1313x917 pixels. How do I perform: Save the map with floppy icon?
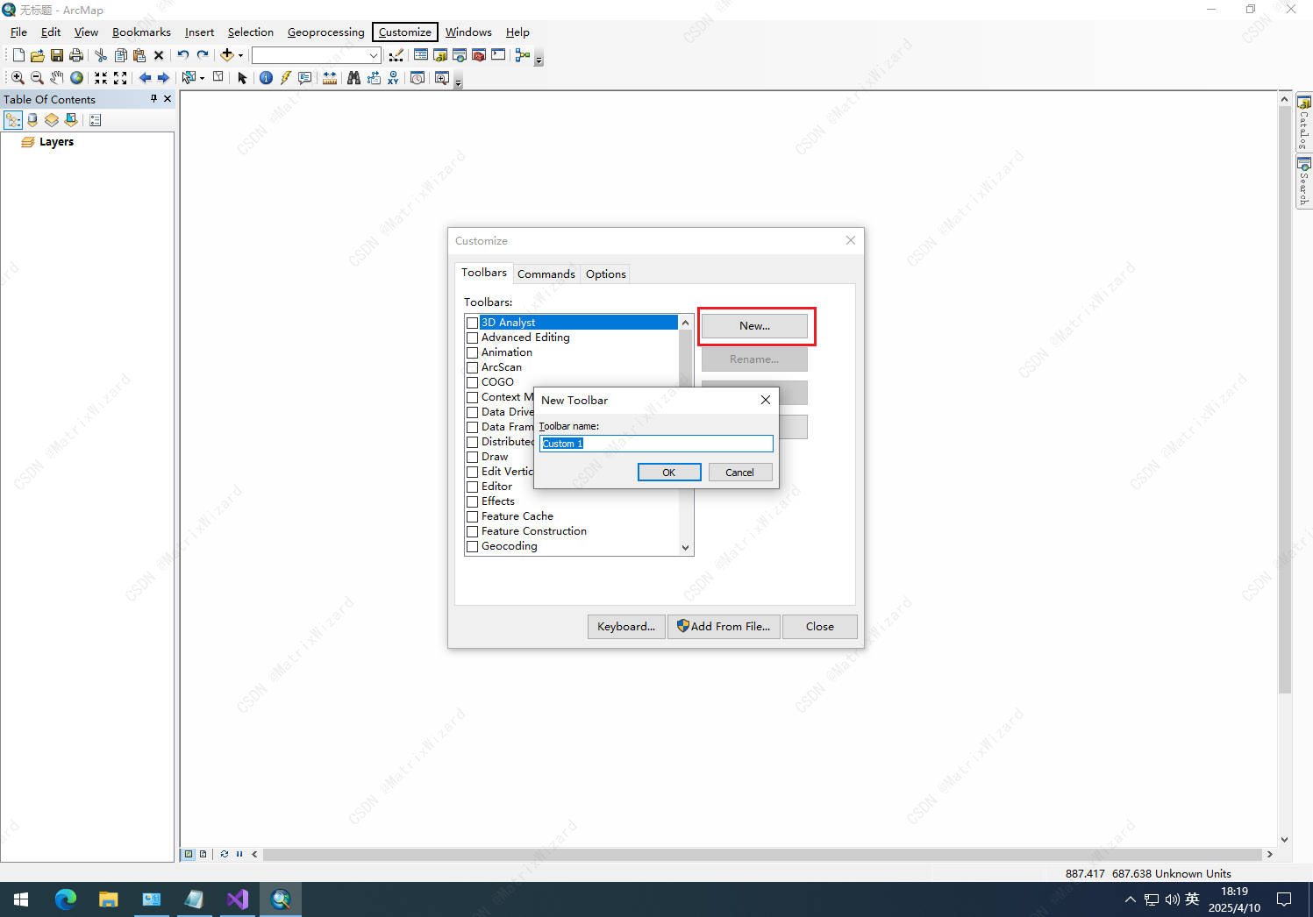point(56,55)
